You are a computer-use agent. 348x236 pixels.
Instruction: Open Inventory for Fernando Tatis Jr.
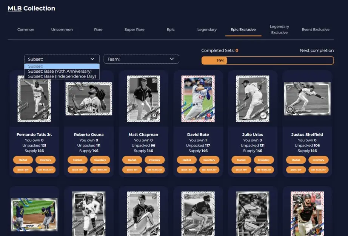point(45,160)
